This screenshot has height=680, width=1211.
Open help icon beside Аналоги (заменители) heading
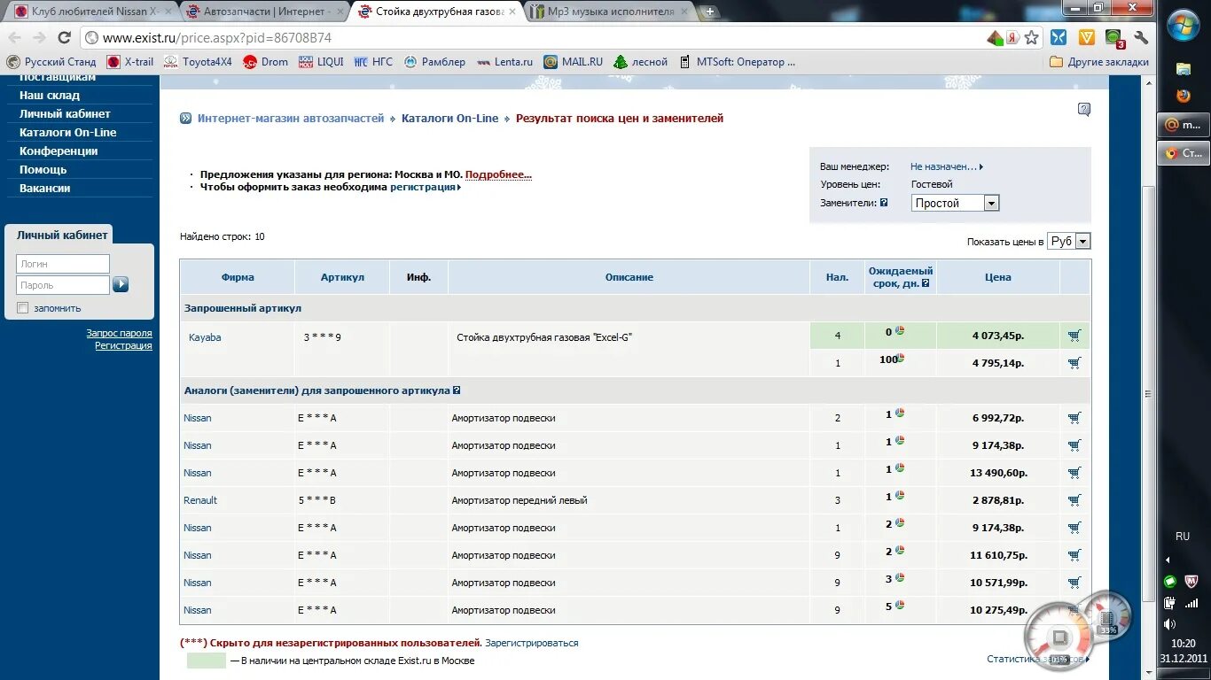coord(457,390)
